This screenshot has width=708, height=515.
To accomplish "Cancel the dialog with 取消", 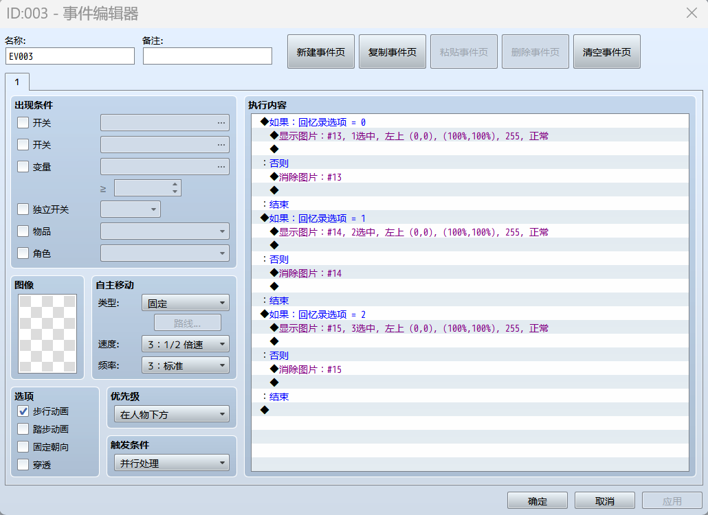I will [605, 501].
